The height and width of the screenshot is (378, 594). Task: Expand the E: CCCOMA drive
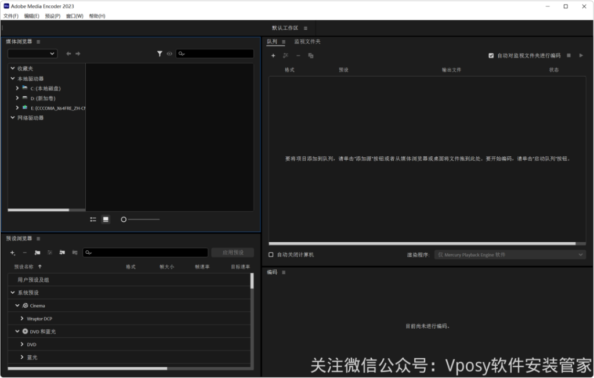click(x=17, y=108)
